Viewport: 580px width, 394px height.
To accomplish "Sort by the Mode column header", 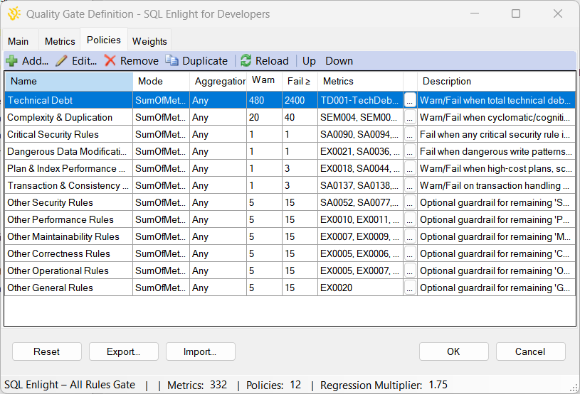I will click(162, 81).
